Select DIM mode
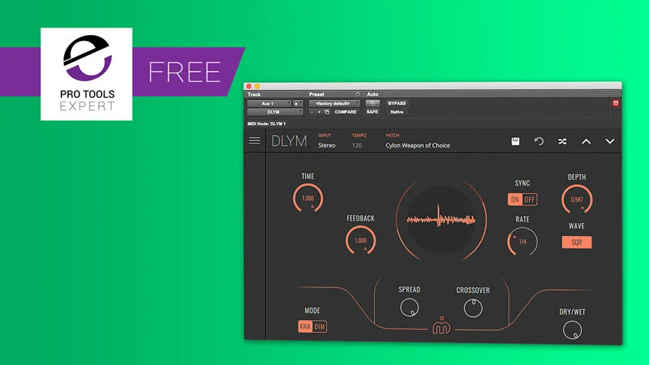 click(319, 327)
